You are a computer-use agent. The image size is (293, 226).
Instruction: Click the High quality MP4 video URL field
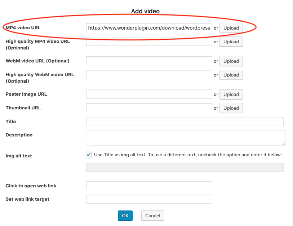[x=149, y=42]
